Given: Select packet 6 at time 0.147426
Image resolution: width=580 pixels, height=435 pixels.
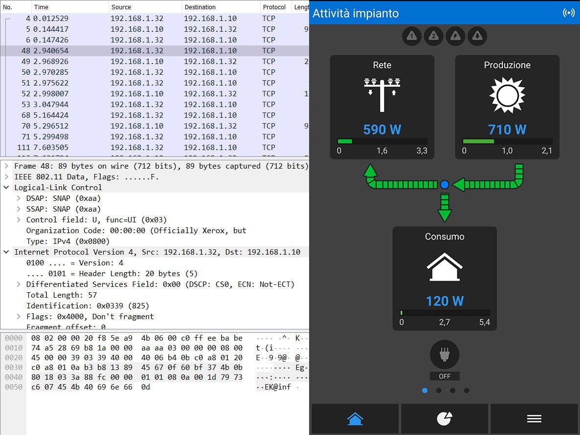Looking at the screenshot, I should (x=155, y=40).
